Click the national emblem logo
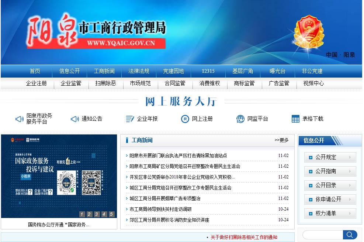This screenshot has width=364, height=242. point(309,30)
